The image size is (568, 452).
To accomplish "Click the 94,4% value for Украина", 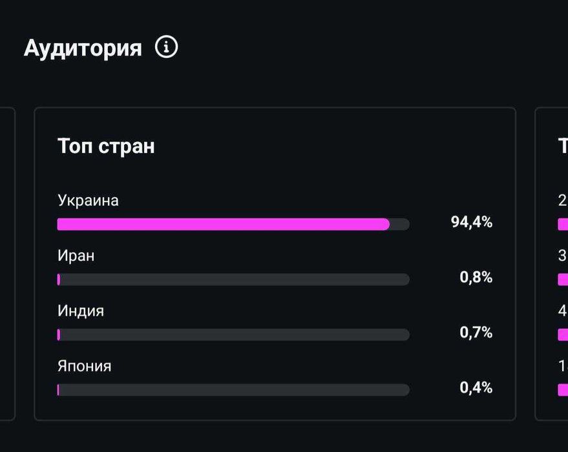I will coord(472,222).
